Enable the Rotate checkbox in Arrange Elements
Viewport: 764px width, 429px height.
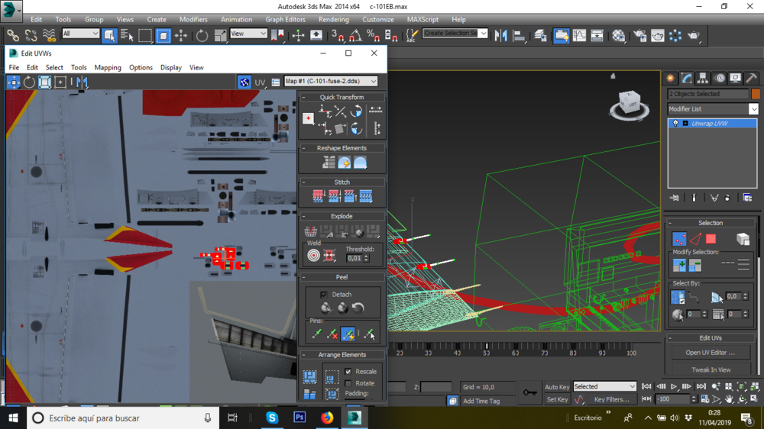click(x=348, y=383)
